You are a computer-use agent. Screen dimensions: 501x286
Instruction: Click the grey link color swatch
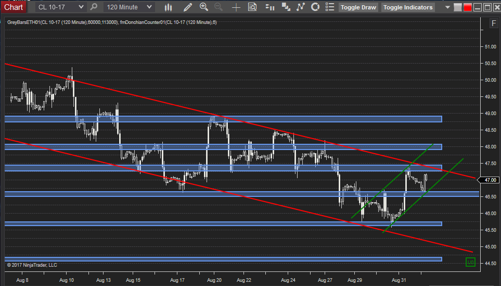point(457,7)
